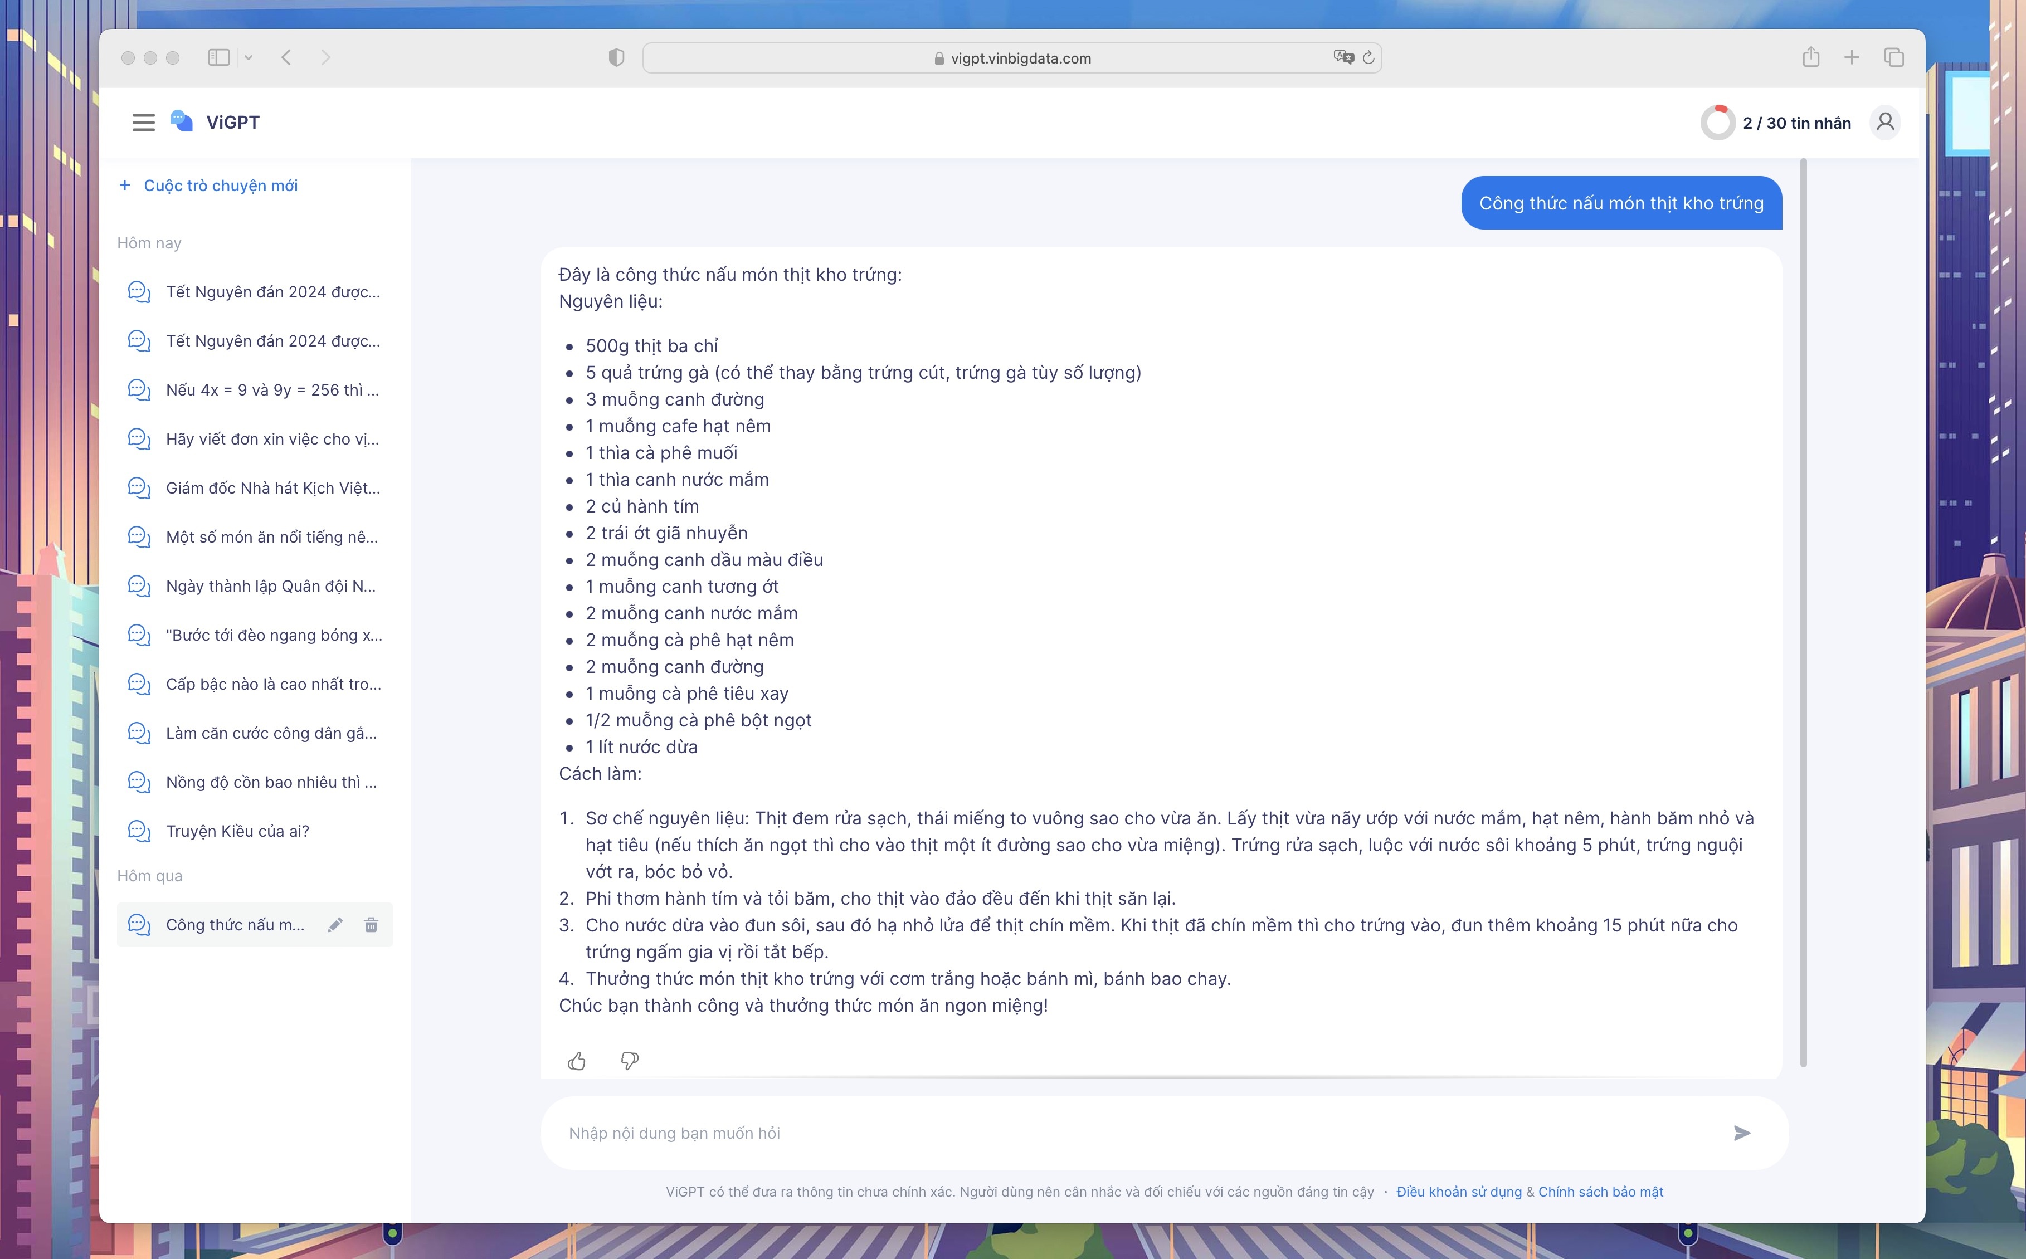Delete the 'Công thức nấu m...' chat via trash icon
Image resolution: width=2026 pixels, height=1259 pixels.
[x=371, y=924]
